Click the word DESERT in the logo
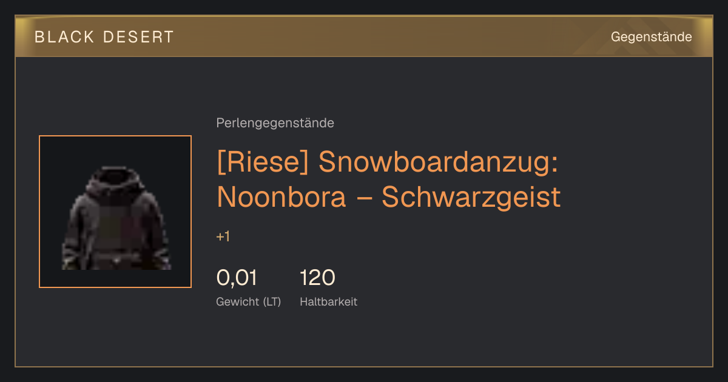This screenshot has width=728, height=382. [138, 37]
